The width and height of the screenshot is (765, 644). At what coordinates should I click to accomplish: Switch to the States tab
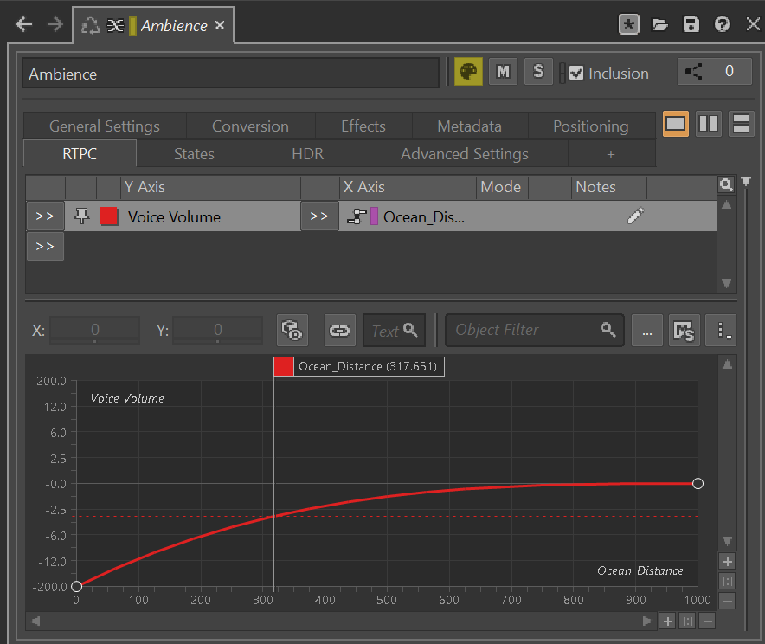tap(194, 154)
